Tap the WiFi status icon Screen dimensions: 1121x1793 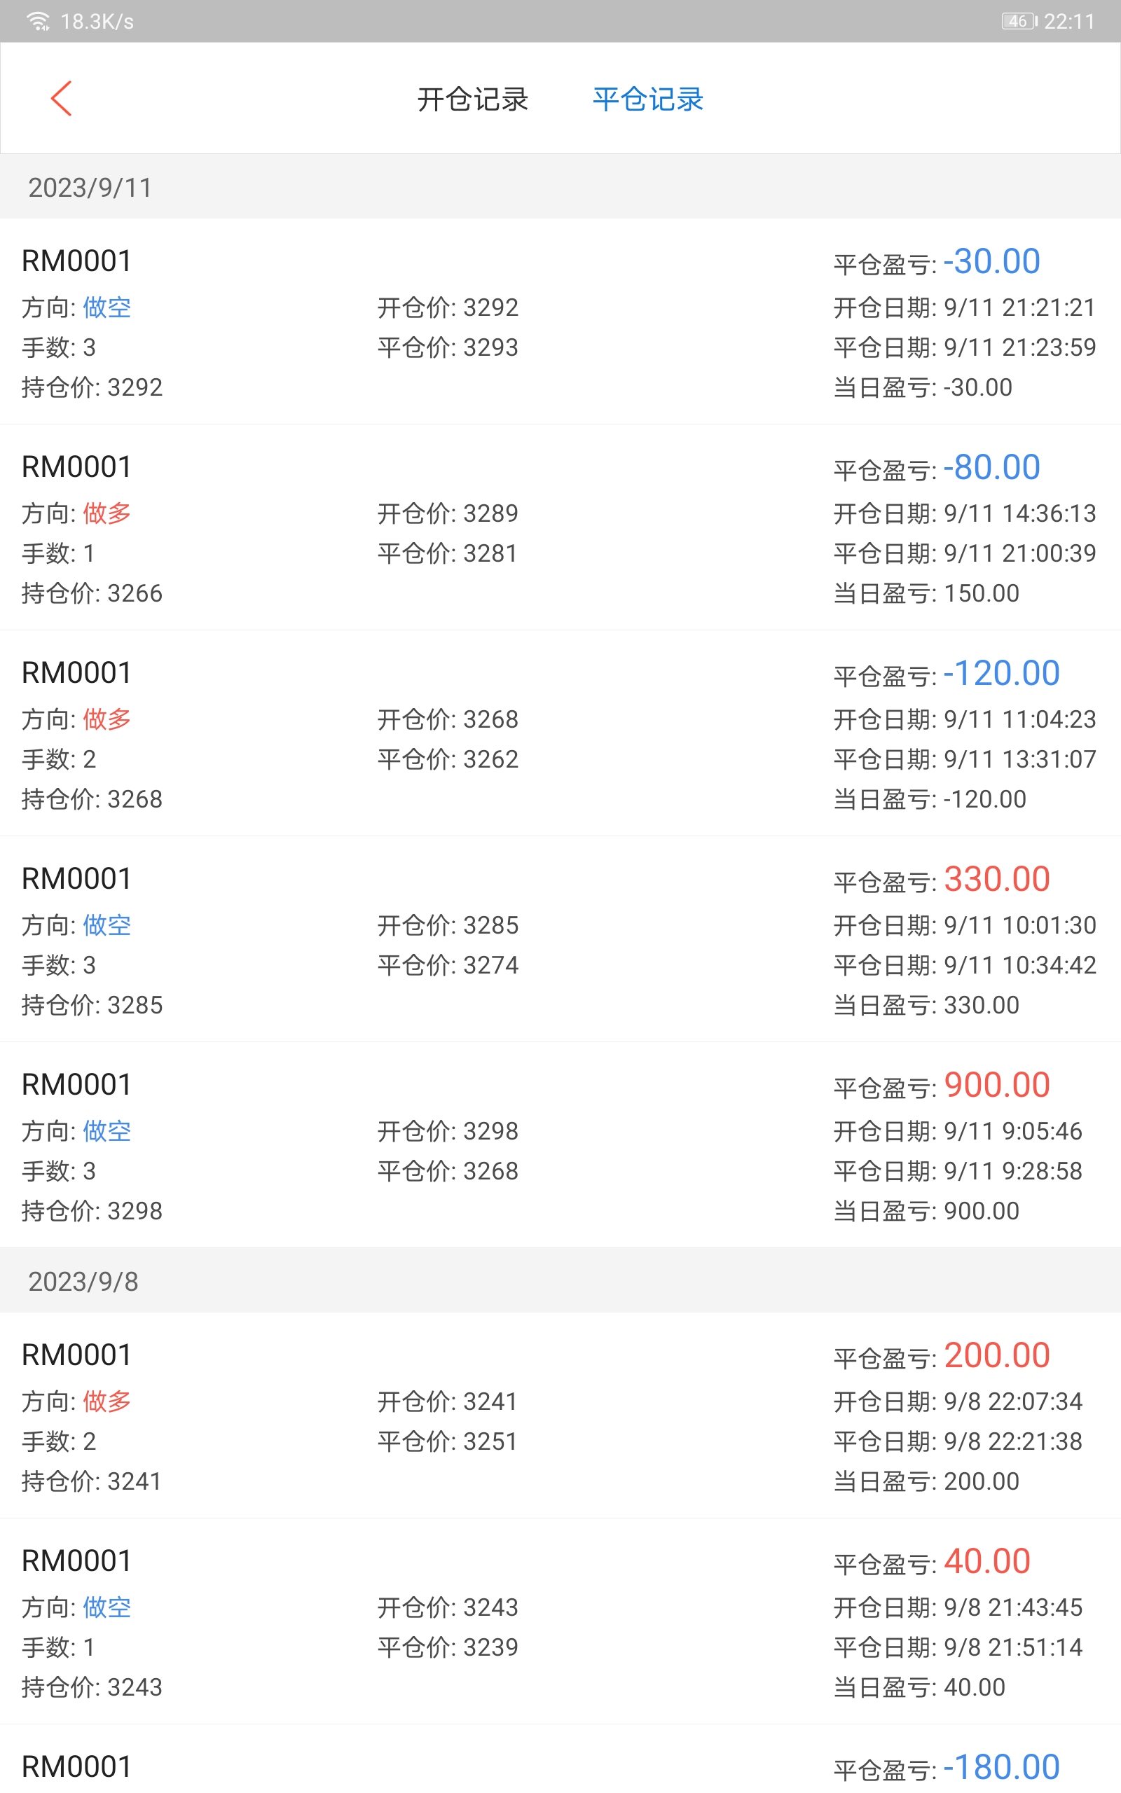click(x=38, y=22)
